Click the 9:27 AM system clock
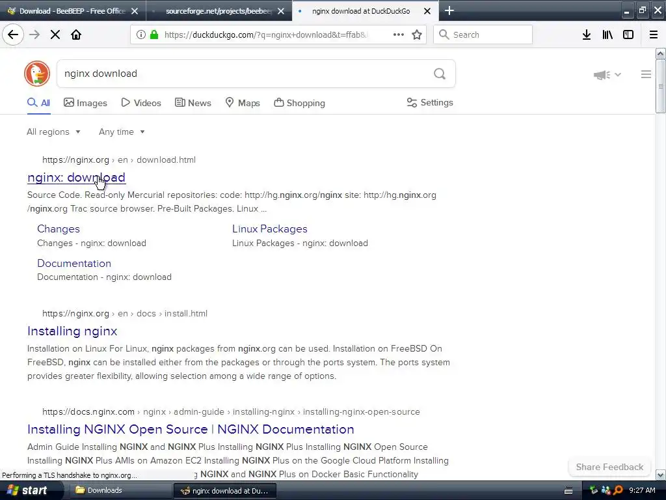The image size is (666, 500). (642, 490)
